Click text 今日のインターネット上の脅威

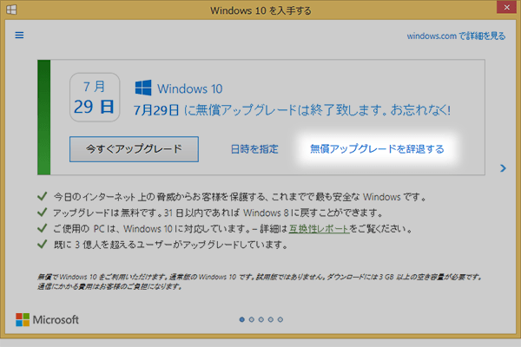tap(240, 197)
